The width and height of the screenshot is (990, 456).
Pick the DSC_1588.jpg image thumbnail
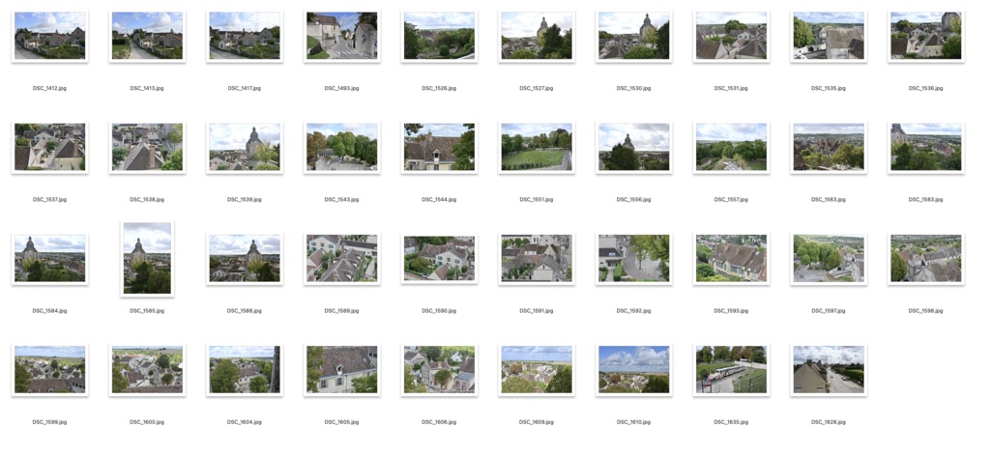click(x=245, y=259)
